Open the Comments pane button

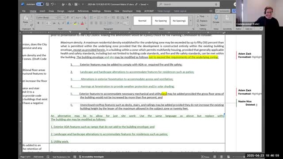coord(223,11)
